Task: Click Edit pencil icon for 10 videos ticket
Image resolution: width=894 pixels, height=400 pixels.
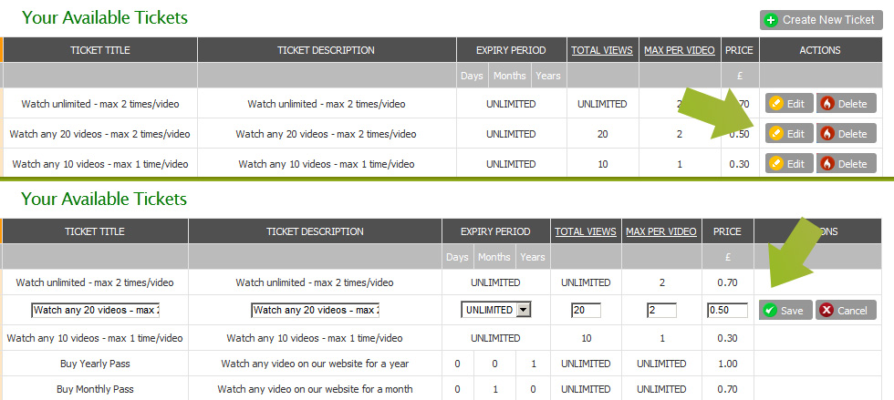Action: click(x=776, y=164)
